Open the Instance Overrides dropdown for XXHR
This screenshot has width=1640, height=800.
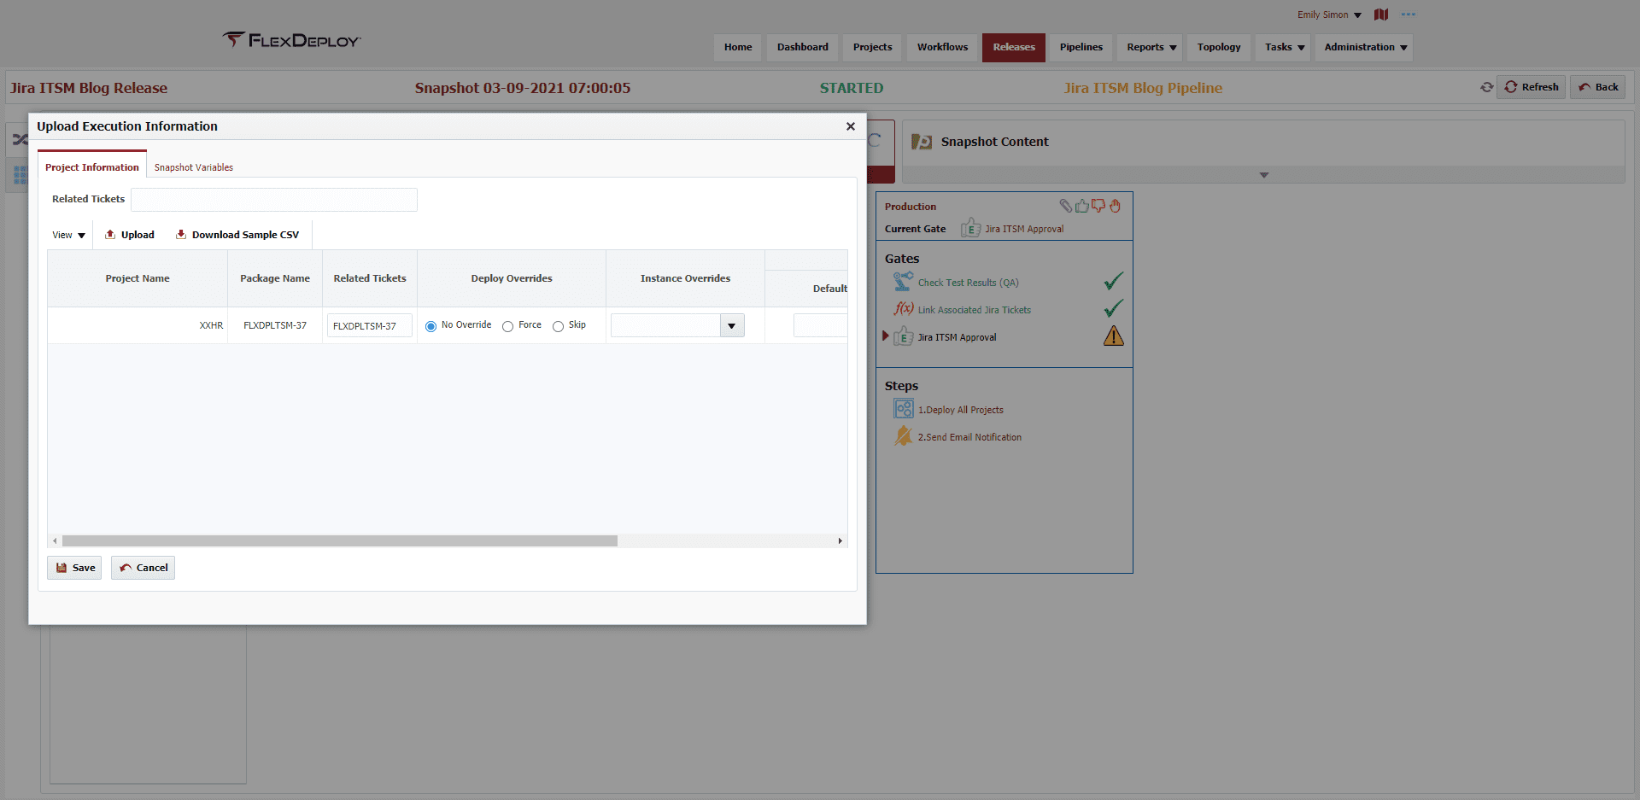point(732,325)
